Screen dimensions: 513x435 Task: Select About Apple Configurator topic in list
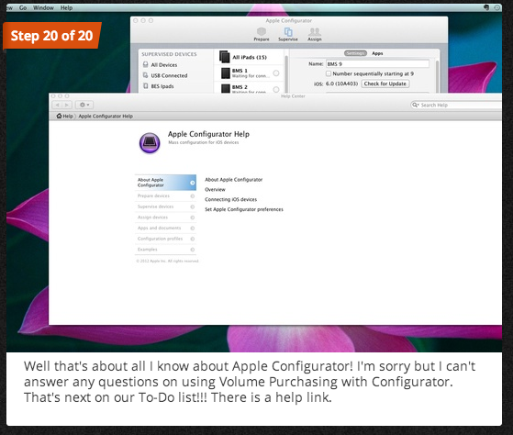click(x=165, y=183)
